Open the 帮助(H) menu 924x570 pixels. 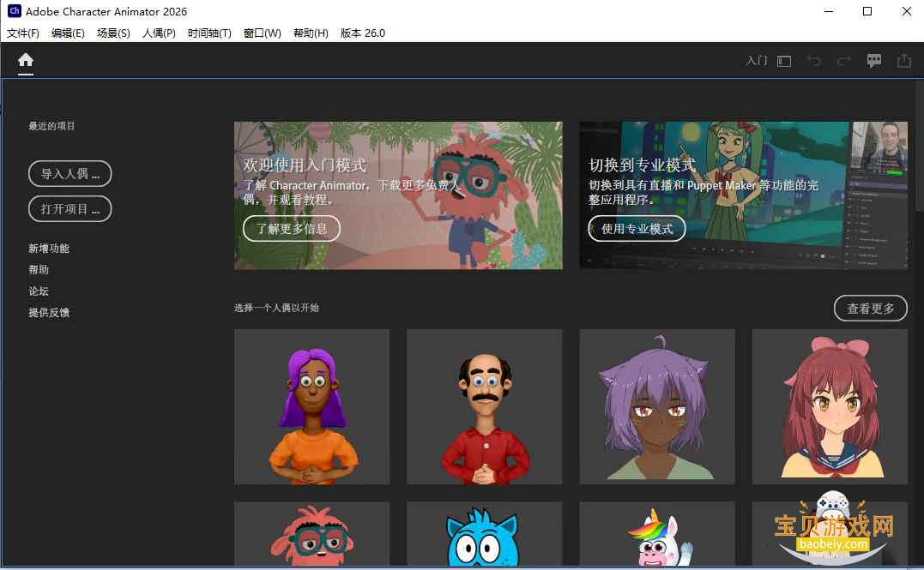point(311,33)
